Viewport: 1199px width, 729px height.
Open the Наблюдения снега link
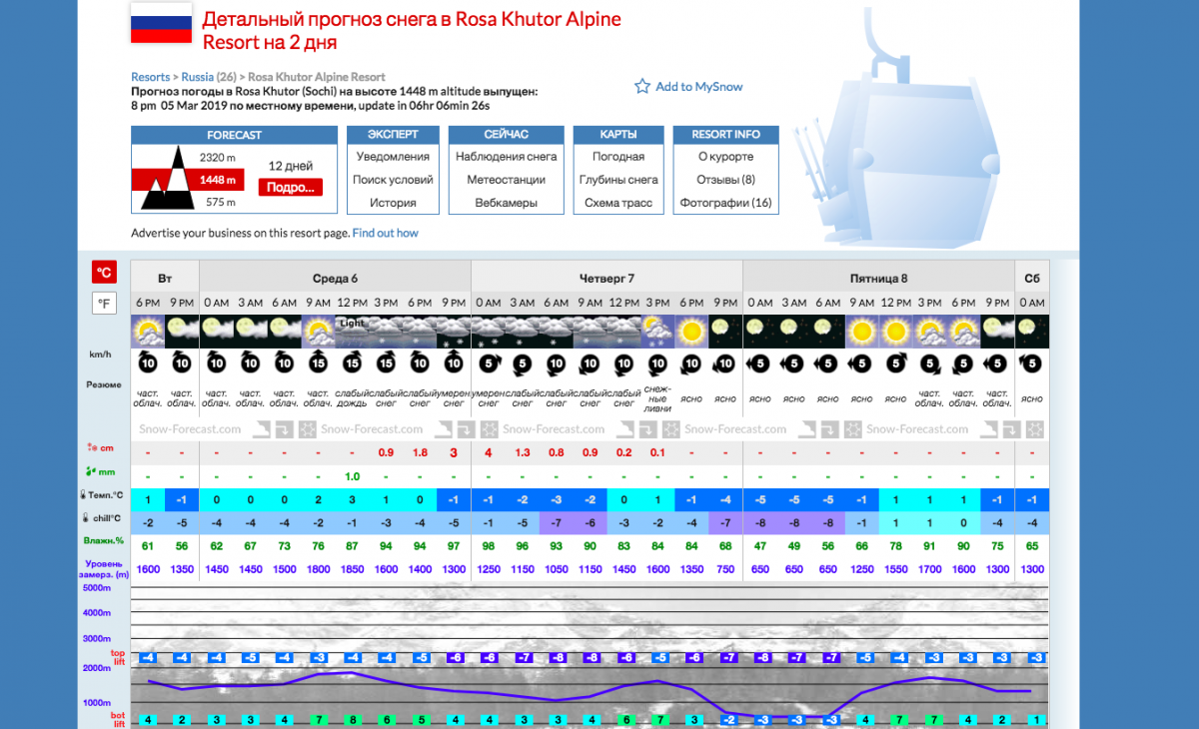[x=507, y=157]
